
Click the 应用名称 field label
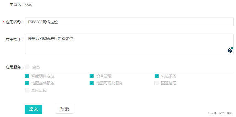pos(14,22)
